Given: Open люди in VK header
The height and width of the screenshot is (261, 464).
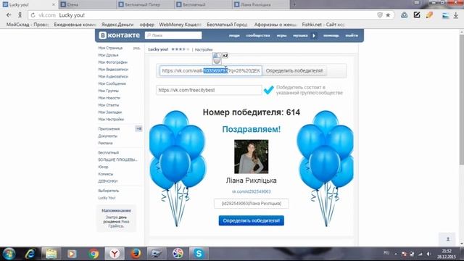Looking at the screenshot, I should [x=234, y=36].
